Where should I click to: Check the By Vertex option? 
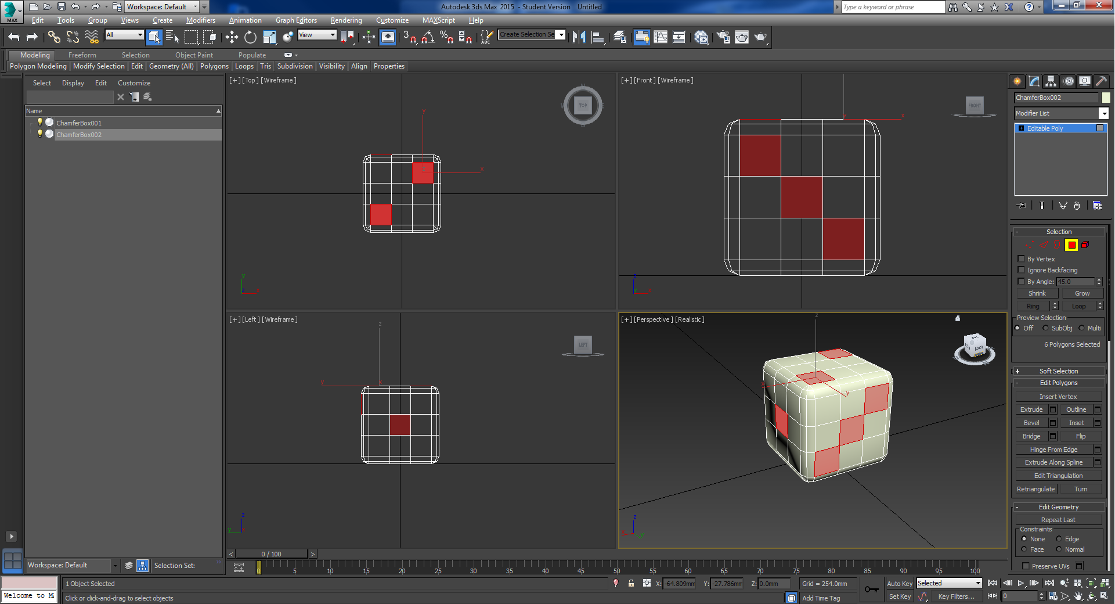tap(1022, 259)
